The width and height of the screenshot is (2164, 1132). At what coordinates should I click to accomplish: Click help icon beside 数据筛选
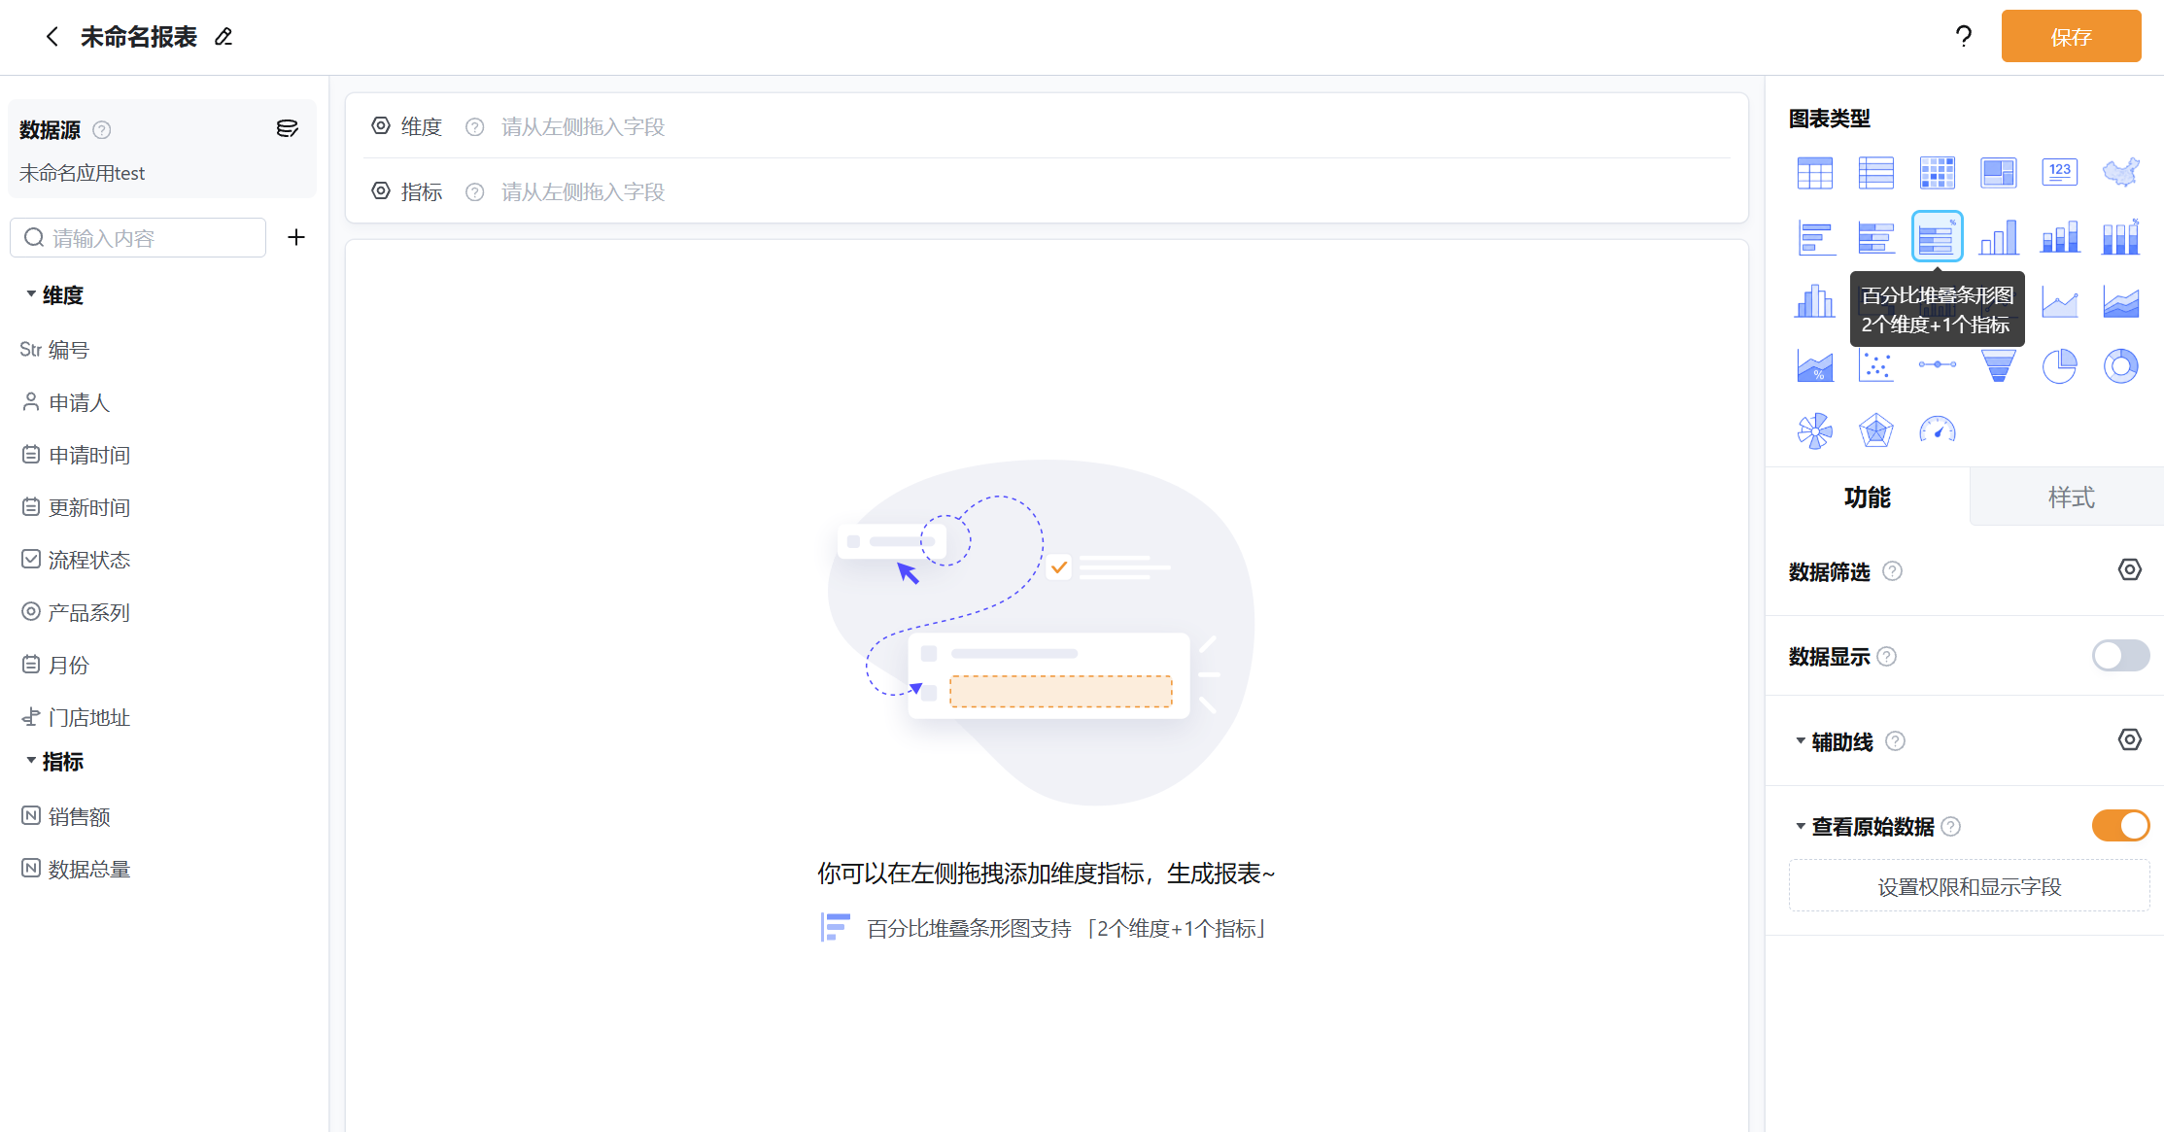click(x=1892, y=571)
